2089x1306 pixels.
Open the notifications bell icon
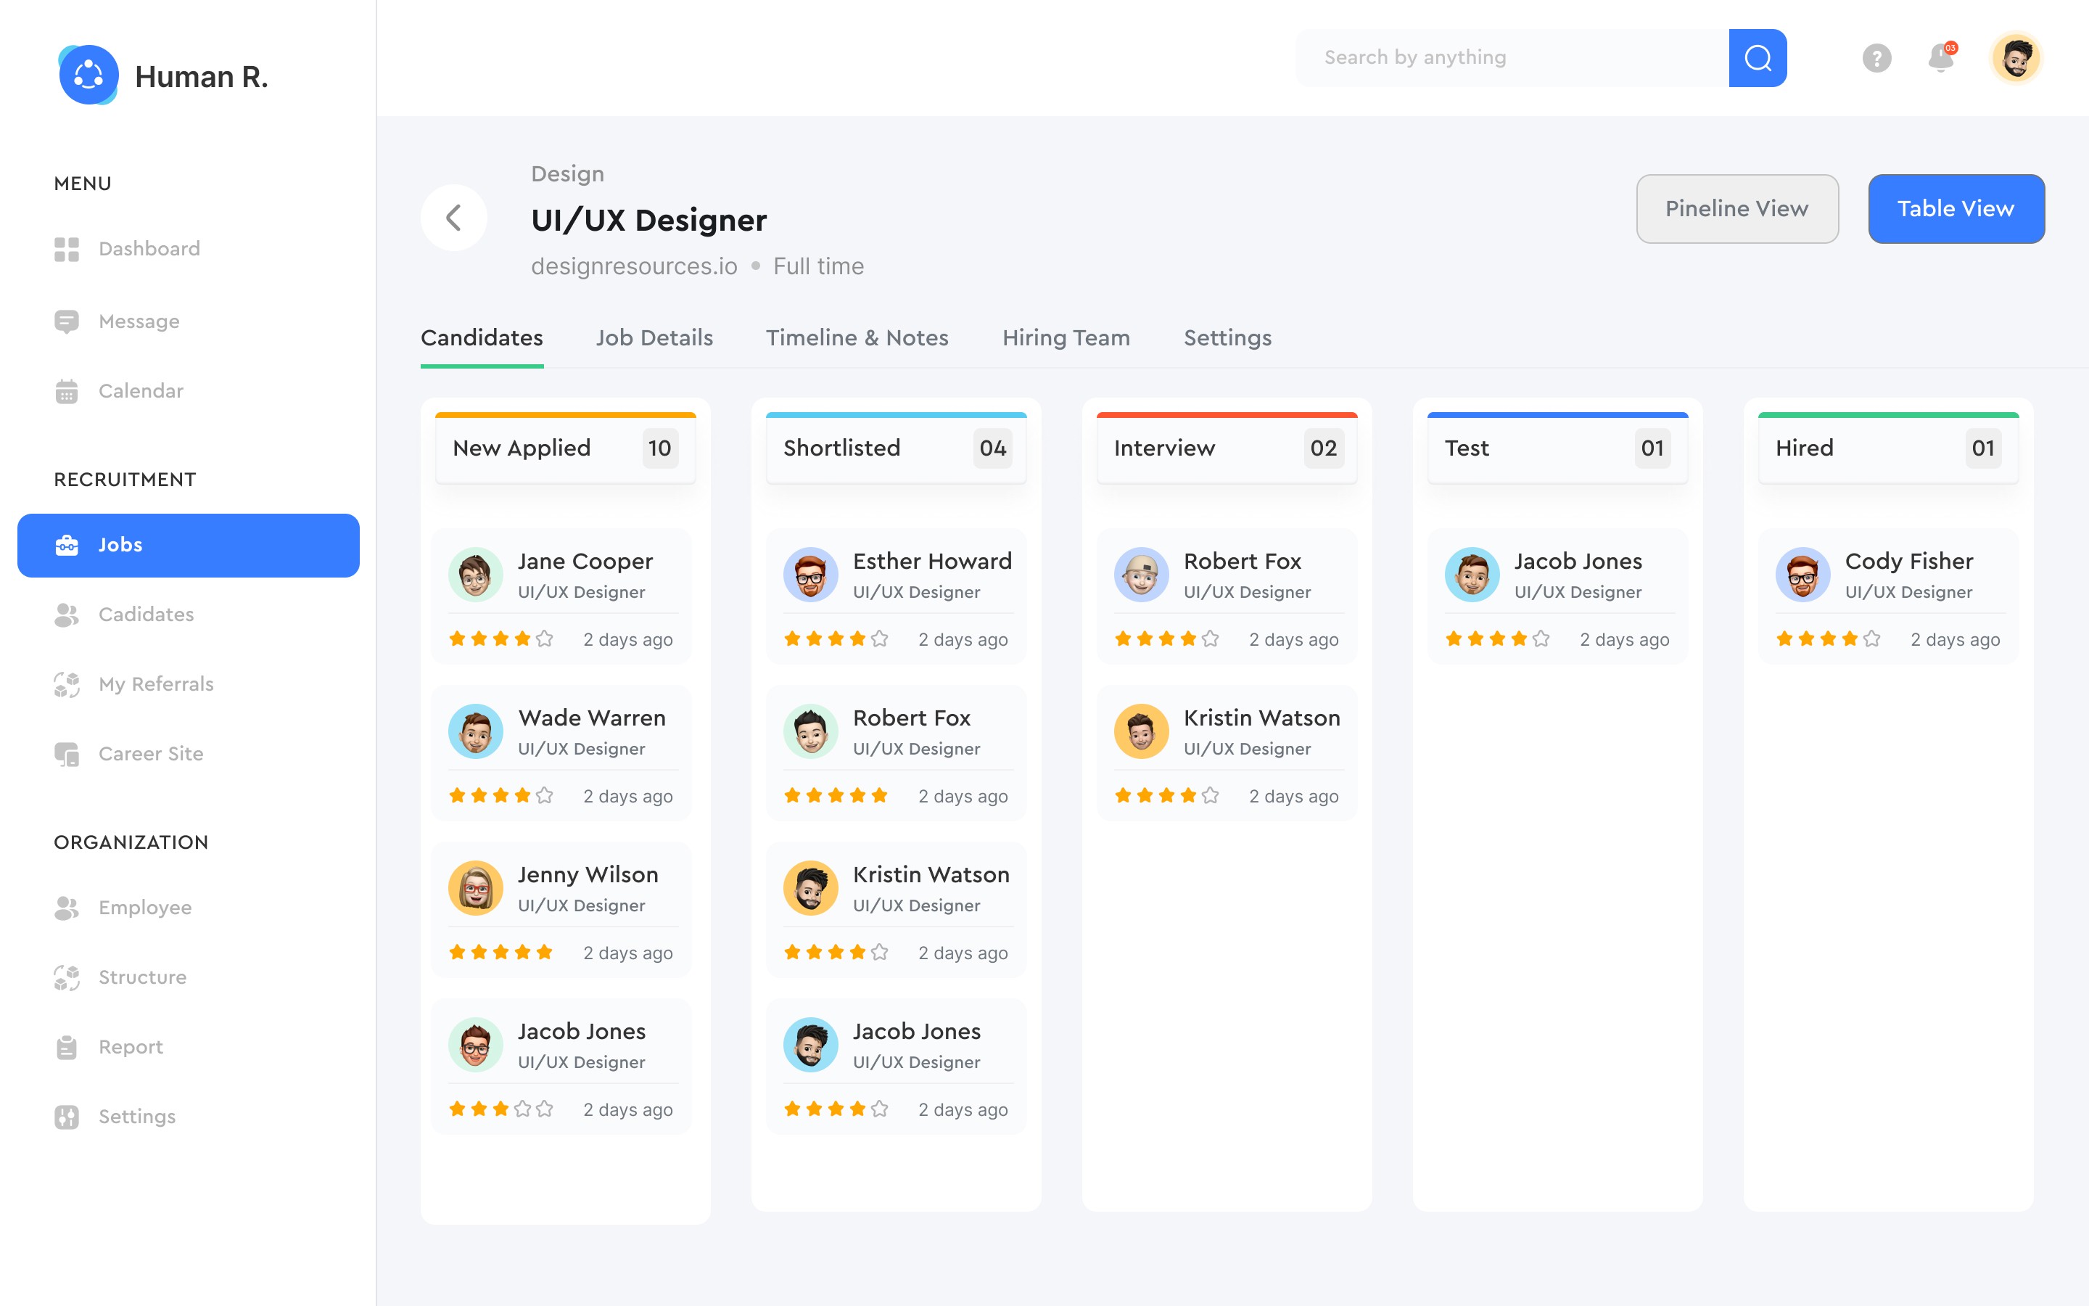click(x=1940, y=58)
